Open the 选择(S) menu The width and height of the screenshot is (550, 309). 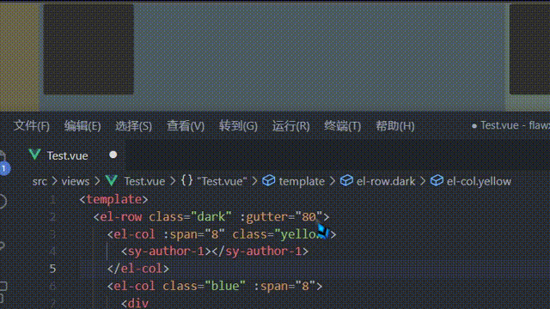point(134,126)
